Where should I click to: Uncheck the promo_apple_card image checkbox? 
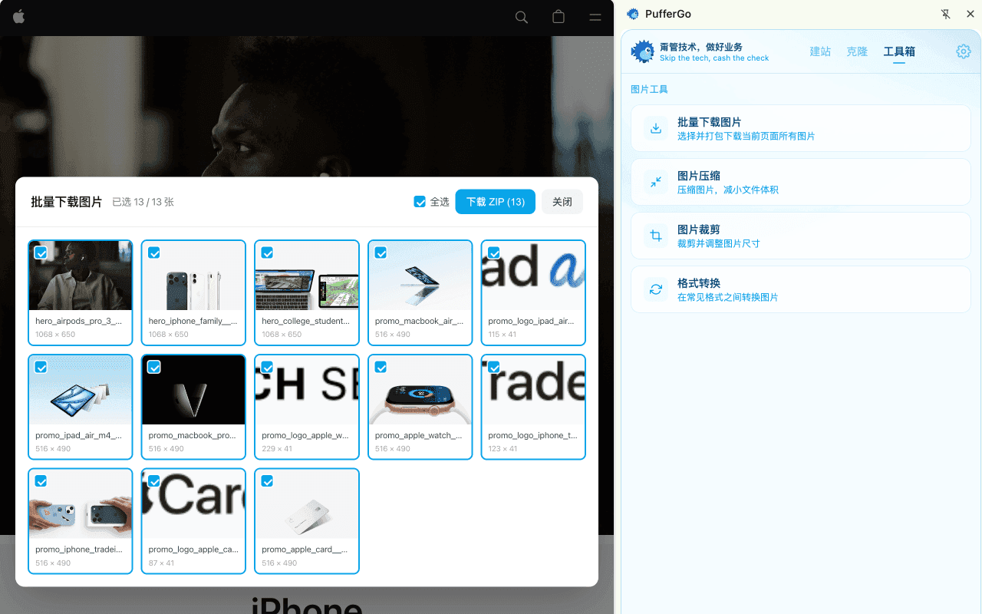tap(267, 481)
